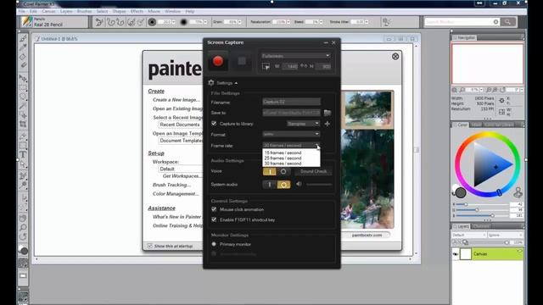The width and height of the screenshot is (543, 305).
Task: Click the add library folder plus icon
Action: [x=327, y=124]
